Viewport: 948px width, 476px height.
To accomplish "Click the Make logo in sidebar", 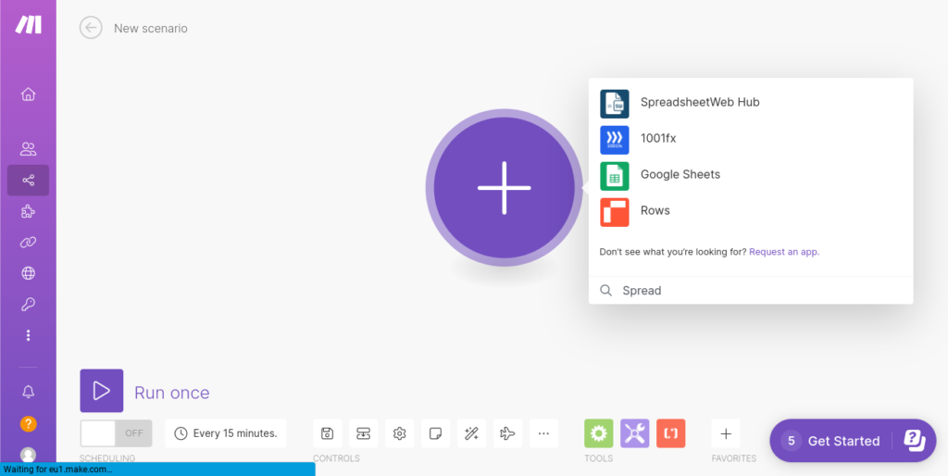I will 28,25.
